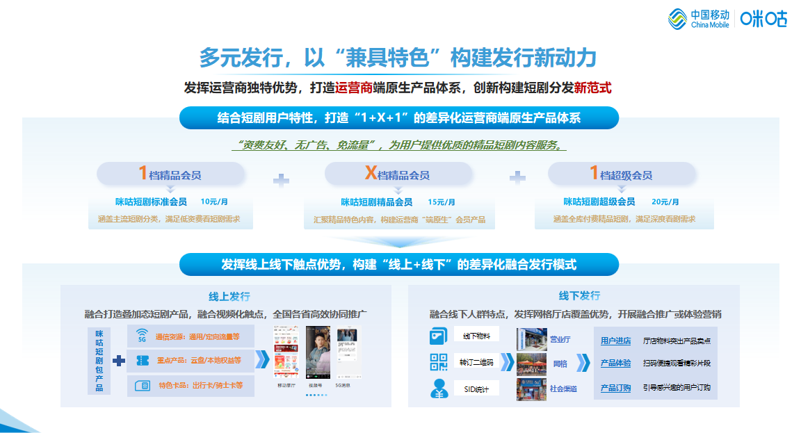Screen dimensions: 801x433
Task: Click the 5G signal icon beside 通信资源
Action: (142, 336)
